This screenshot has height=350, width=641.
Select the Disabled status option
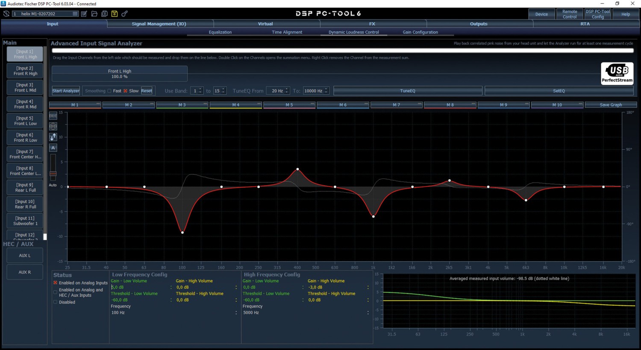click(55, 302)
